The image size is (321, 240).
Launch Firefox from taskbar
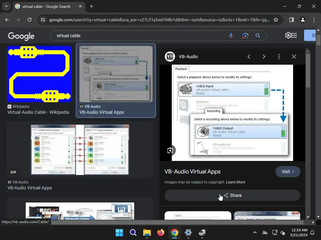[161, 232]
